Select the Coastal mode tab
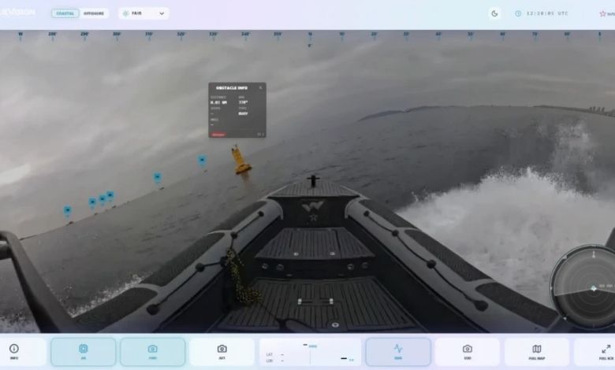Viewport: 615px width, 370px height. point(65,13)
